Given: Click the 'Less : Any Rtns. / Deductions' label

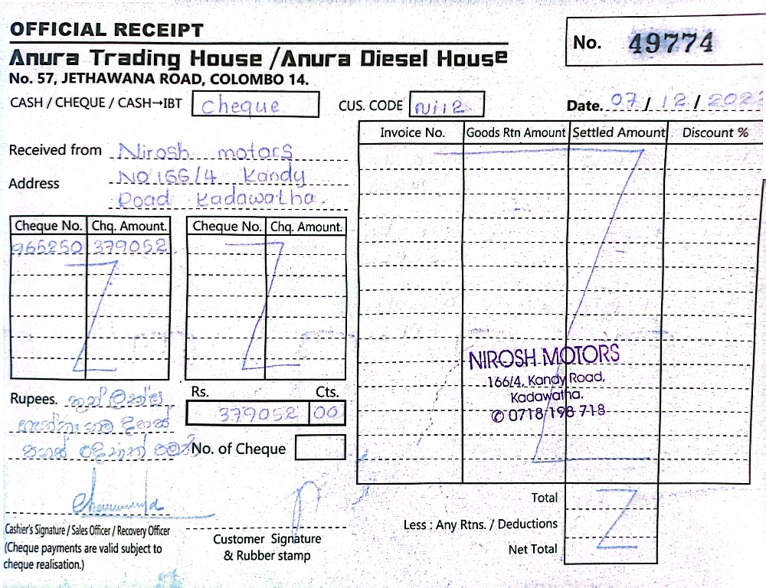Looking at the screenshot, I should (480, 524).
